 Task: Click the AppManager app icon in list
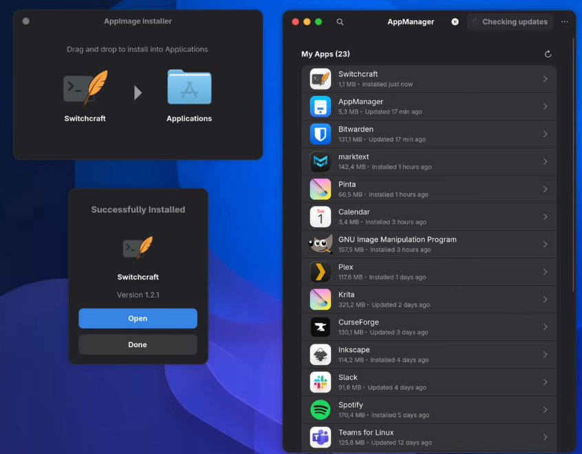tap(321, 106)
